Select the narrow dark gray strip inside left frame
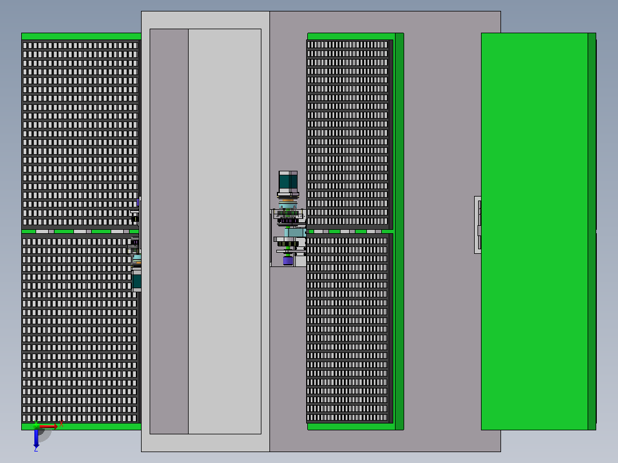 pyautogui.click(x=169, y=231)
